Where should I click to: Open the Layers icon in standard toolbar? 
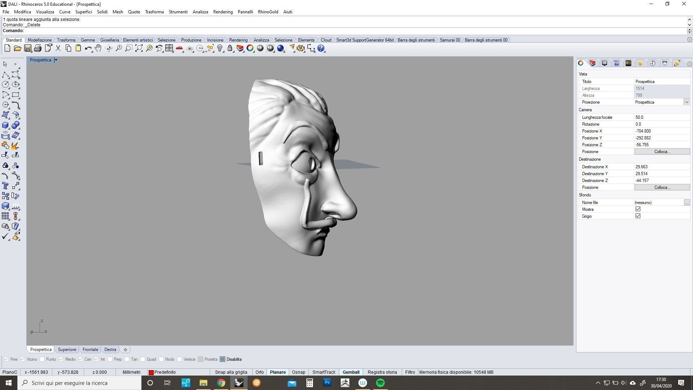tap(240, 48)
